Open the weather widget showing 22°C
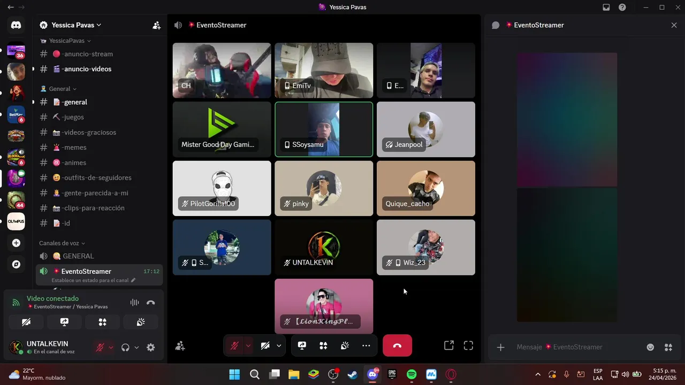 click(37, 374)
